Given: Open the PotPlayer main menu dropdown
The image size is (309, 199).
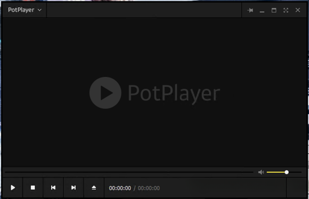Looking at the screenshot, I should click(25, 10).
